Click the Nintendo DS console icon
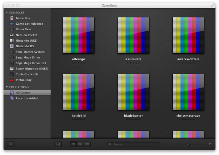This screenshot has width=219, height=155. 12,46
